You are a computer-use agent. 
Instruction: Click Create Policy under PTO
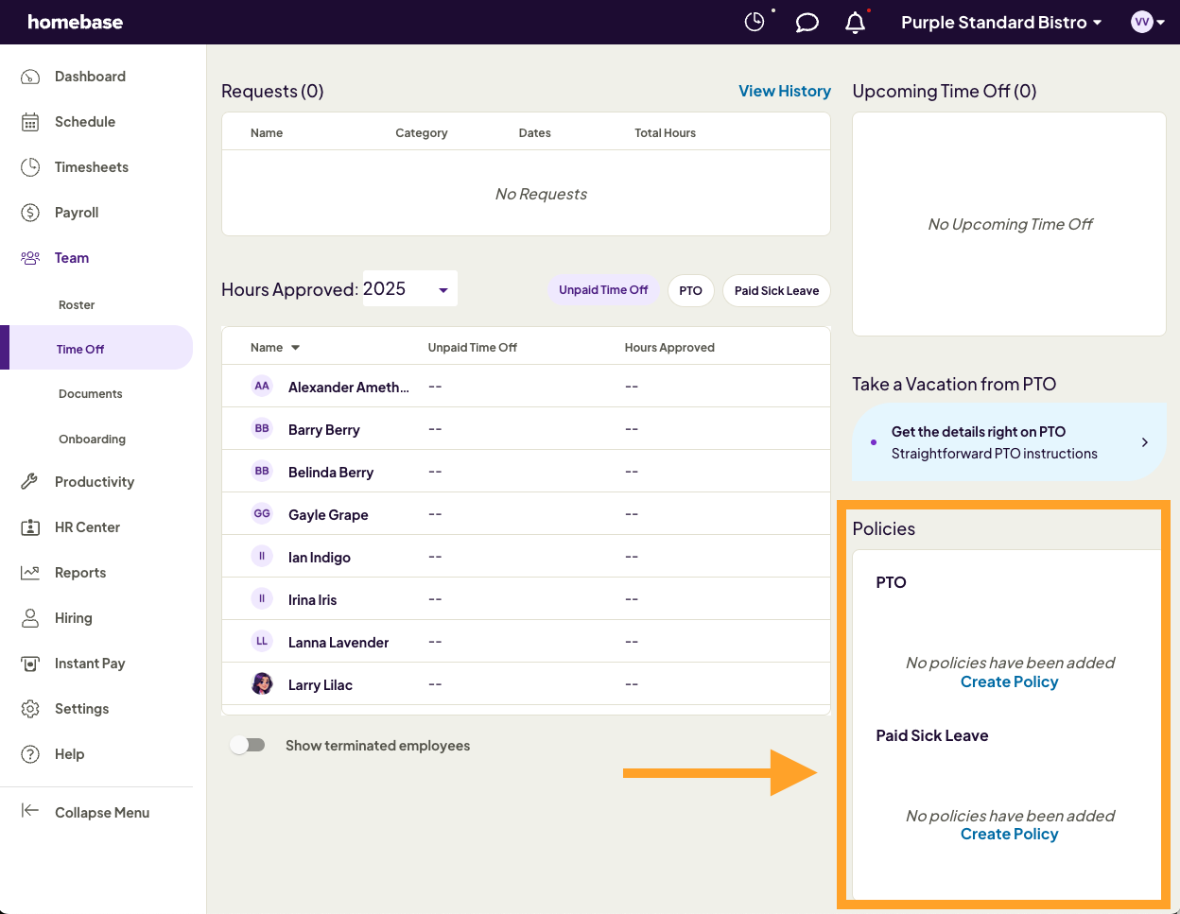point(1009,681)
